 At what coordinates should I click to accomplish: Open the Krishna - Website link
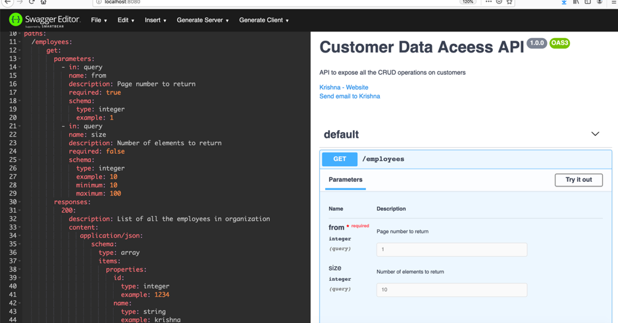(x=344, y=87)
